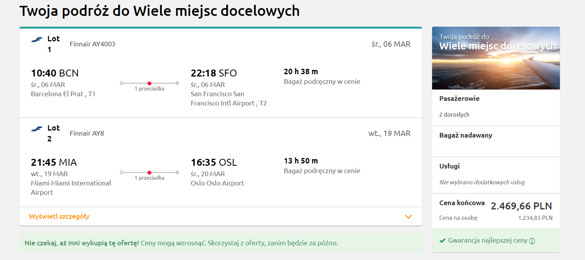Click the Finnair AY8 flight number
The height and width of the screenshot is (260, 585).
[x=87, y=133]
